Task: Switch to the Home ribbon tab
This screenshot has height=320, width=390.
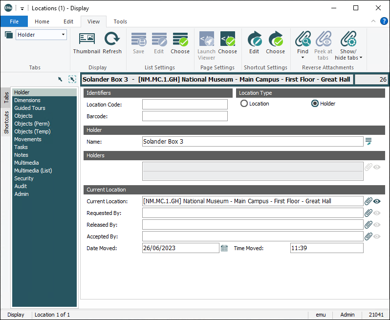Action: (42, 21)
